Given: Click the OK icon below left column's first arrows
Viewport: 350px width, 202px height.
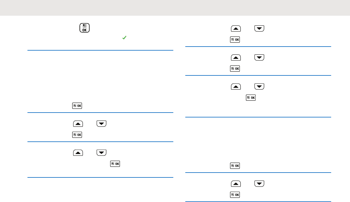Looking at the screenshot, I should tap(77, 134).
